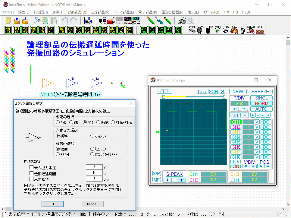Image resolution: width=291 pixels, height=218 pixels.
Task: Click the 1ch ON button on oscilloscope
Action: coord(236,166)
